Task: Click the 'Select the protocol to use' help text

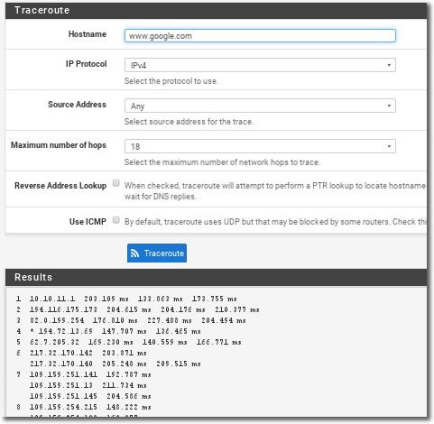Action: coord(171,81)
